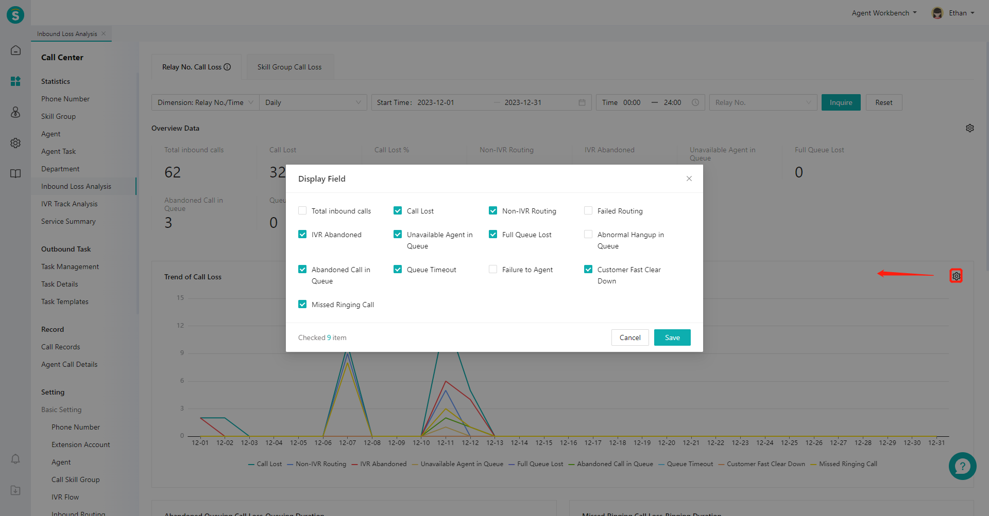Image resolution: width=989 pixels, height=516 pixels.
Task: Cancel the Display Field dialog
Action: 630,337
